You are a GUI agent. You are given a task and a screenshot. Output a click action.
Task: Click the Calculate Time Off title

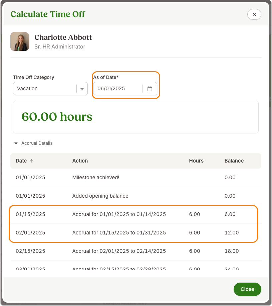tap(48, 14)
